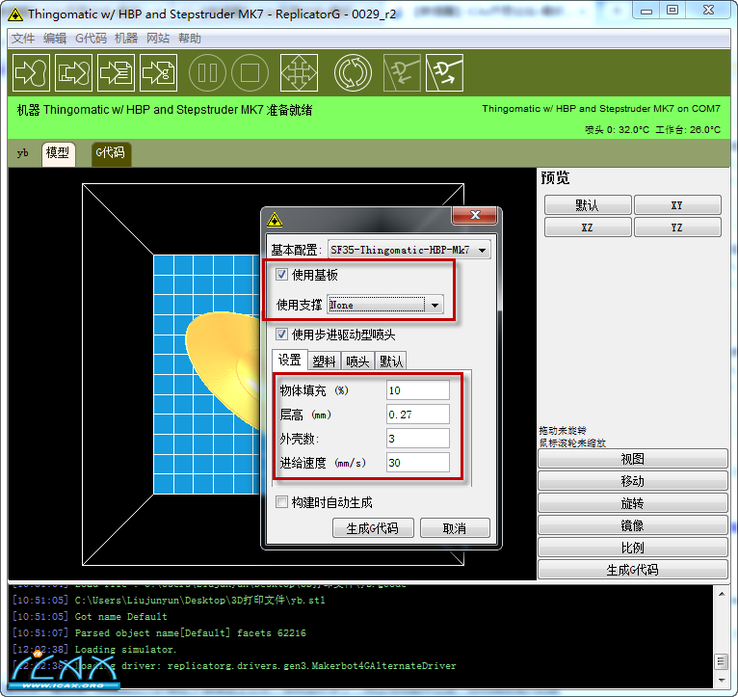Click the 'Parsed object name[Default] facets 62216' log line
The height and width of the screenshot is (697, 738).
tap(190, 633)
